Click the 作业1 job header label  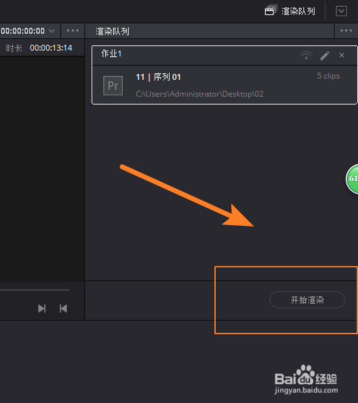[111, 53]
